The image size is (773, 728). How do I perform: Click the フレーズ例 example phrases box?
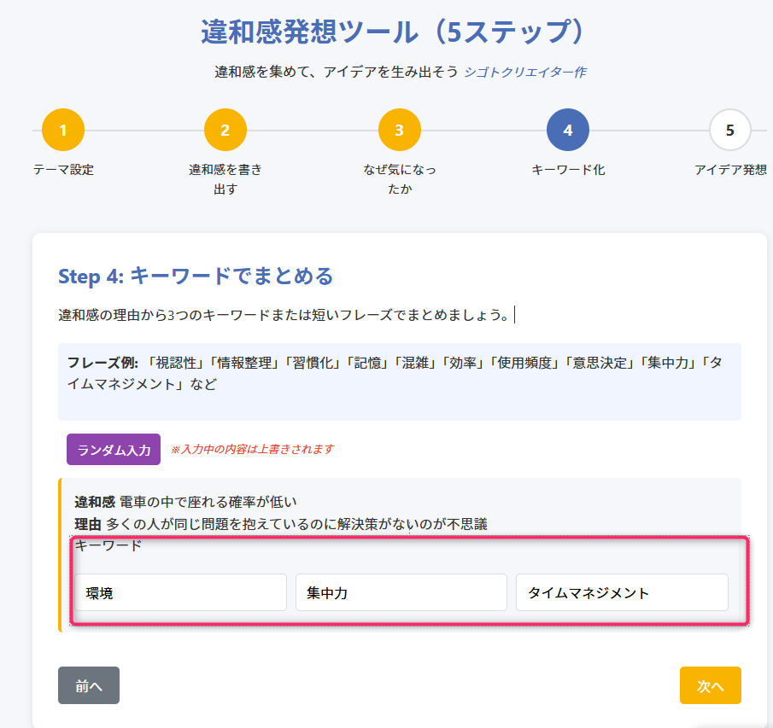(x=399, y=381)
